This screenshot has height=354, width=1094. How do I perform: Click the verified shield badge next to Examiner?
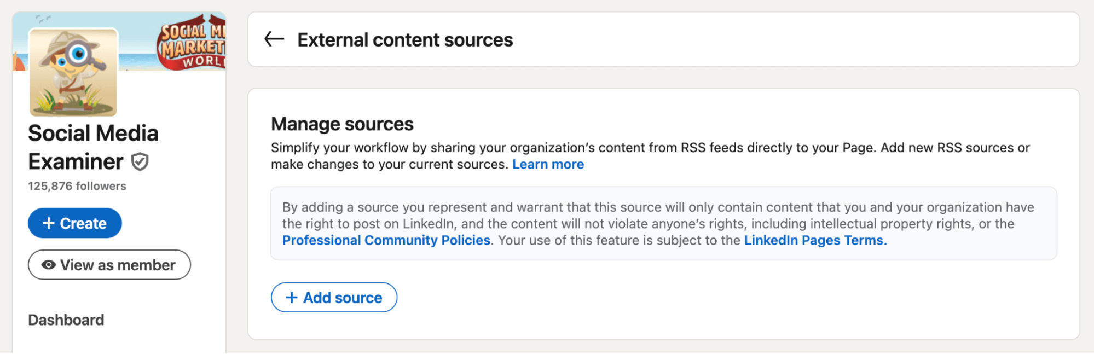[x=140, y=162]
